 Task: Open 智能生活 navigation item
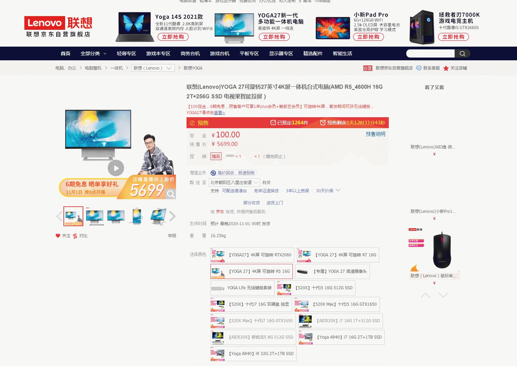(x=342, y=53)
